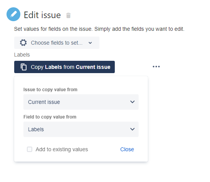
Task: Delete the action with the trash icon
Action: point(68,15)
